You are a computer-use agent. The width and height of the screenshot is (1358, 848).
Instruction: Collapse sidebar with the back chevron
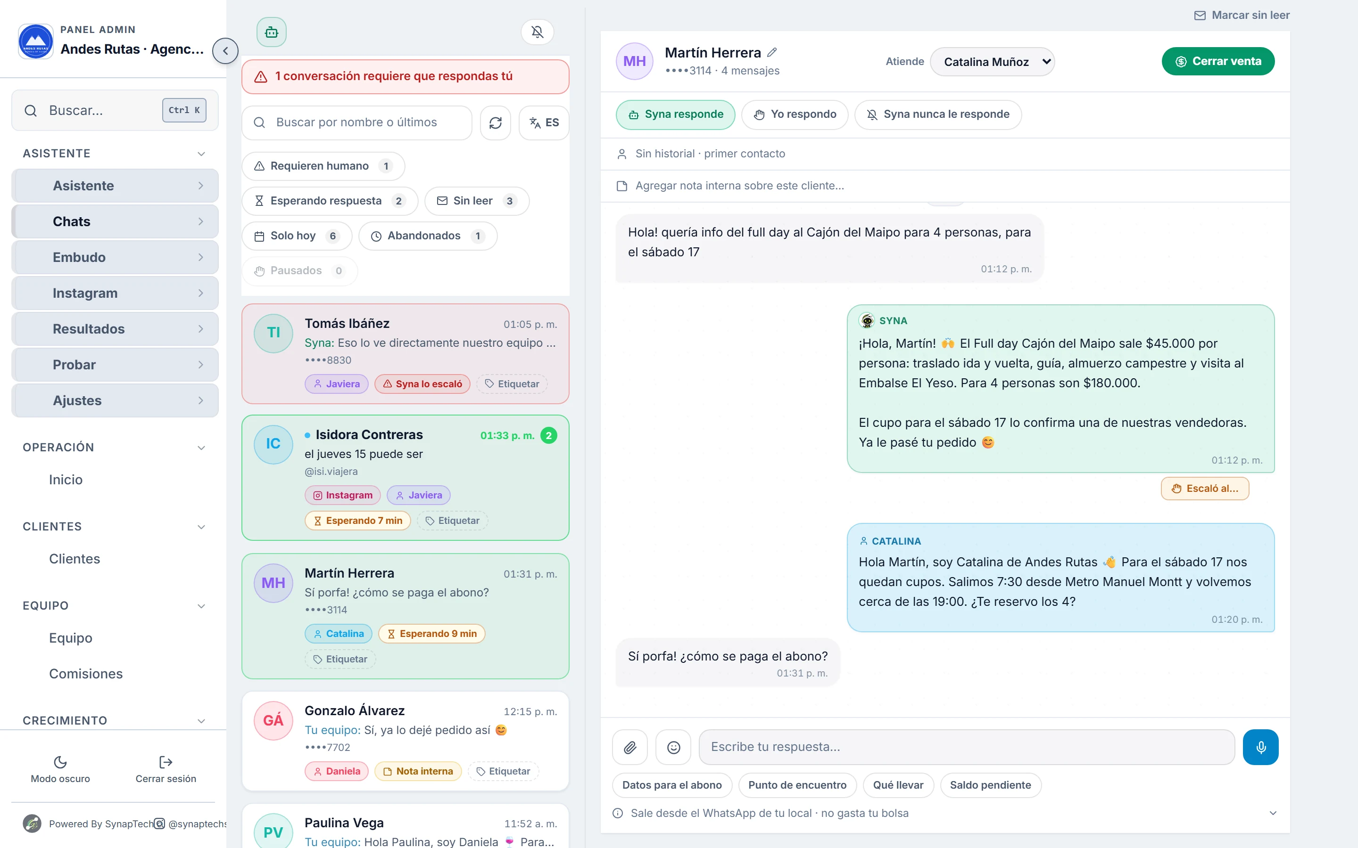[225, 51]
